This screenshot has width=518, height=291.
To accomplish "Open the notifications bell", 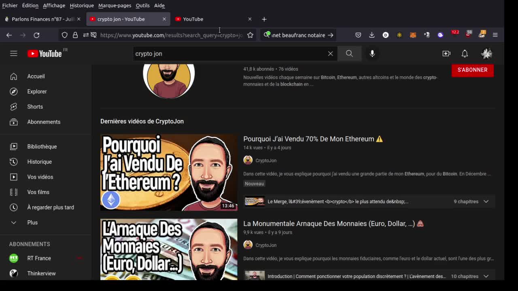I will coord(465,53).
